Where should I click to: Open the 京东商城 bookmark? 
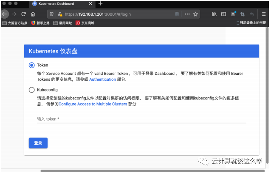point(85,23)
